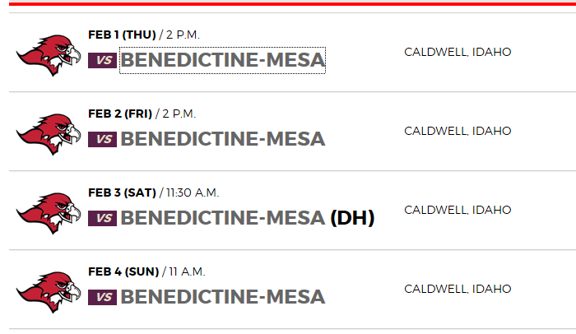The width and height of the screenshot is (576, 334).
Task: Click the FEB 1 (THU) 2 P.M. date
Action: tap(144, 35)
